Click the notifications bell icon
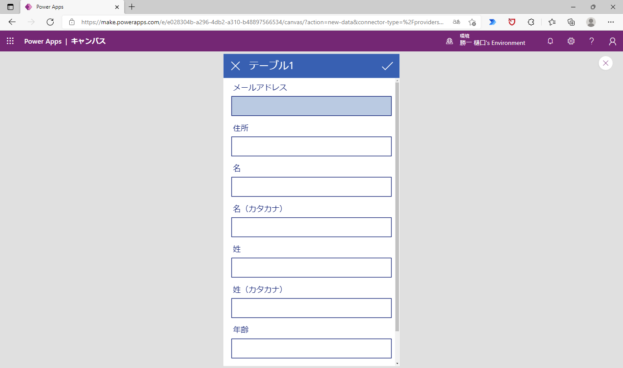Viewport: 623px width, 368px height. (550, 41)
